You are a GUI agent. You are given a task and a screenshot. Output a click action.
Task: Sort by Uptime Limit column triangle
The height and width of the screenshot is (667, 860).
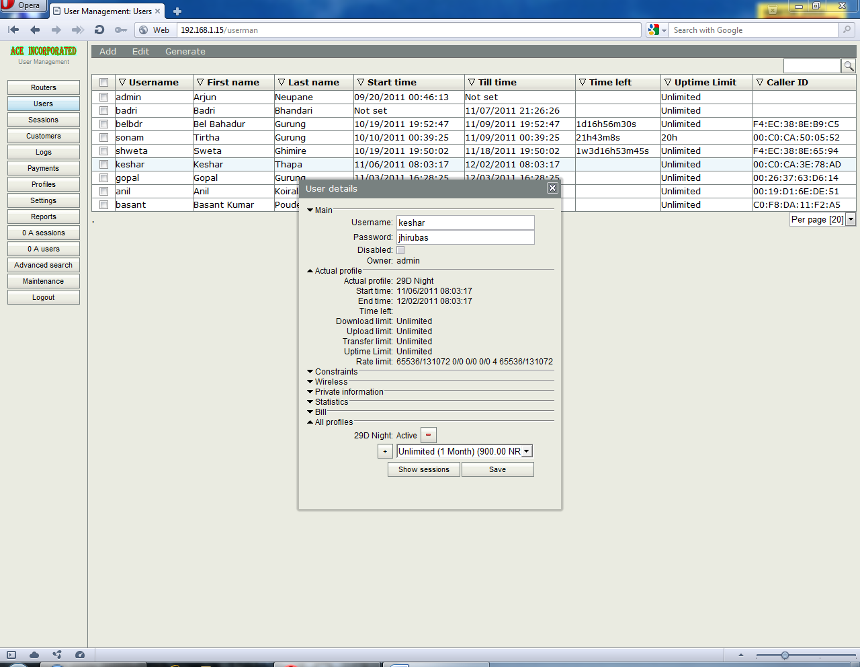[x=668, y=82]
